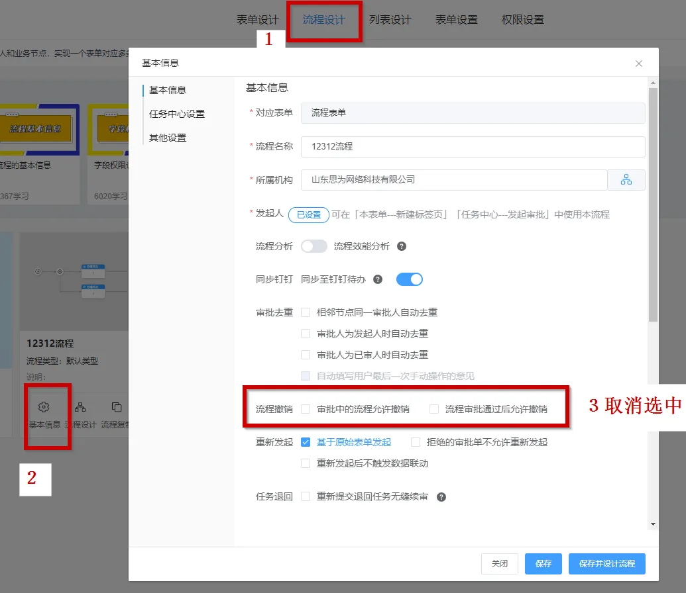Check 审批中的流程允许撤销 checkbox
The width and height of the screenshot is (686, 593).
306,409
